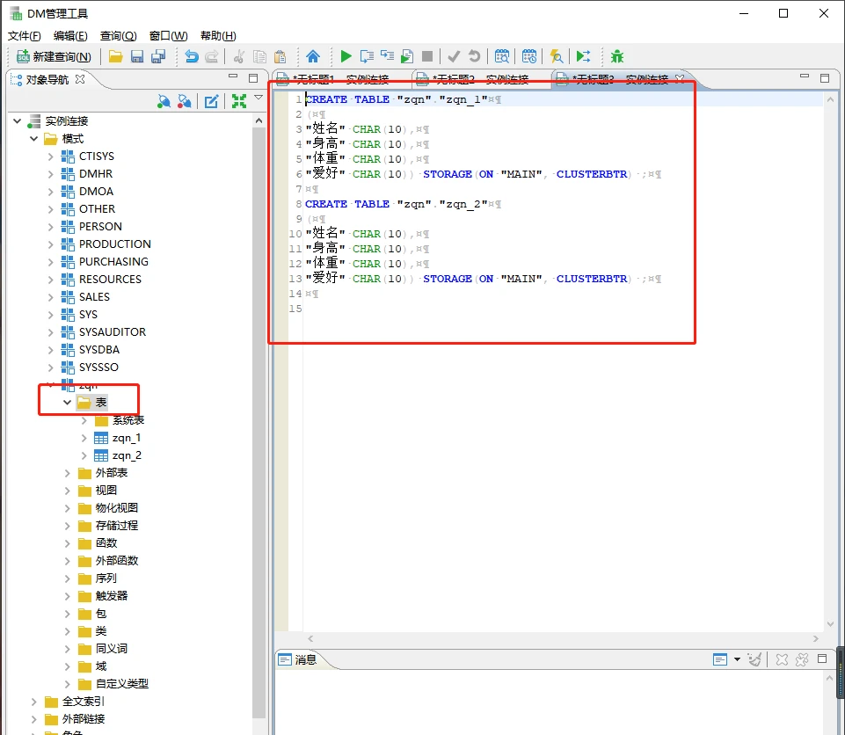The width and height of the screenshot is (845, 735).
Task: Click the Undo arrow icon
Action: point(191,56)
